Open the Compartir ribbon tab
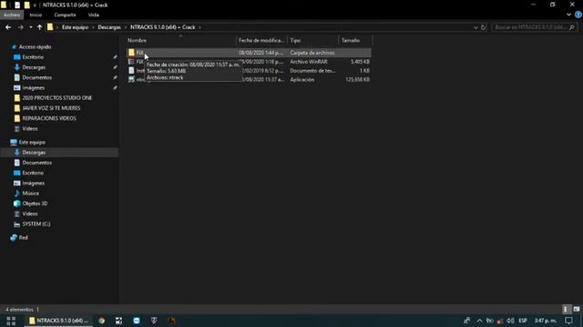This screenshot has width=583, height=327. 65,15
